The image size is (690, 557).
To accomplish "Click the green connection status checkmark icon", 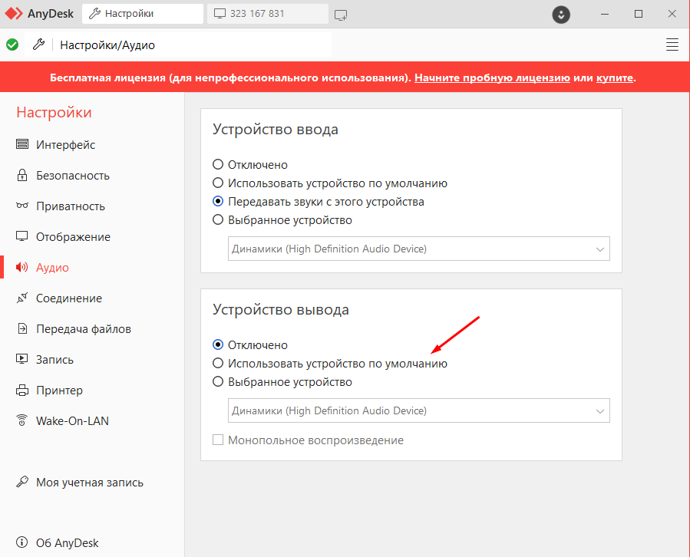I will pyautogui.click(x=12, y=44).
